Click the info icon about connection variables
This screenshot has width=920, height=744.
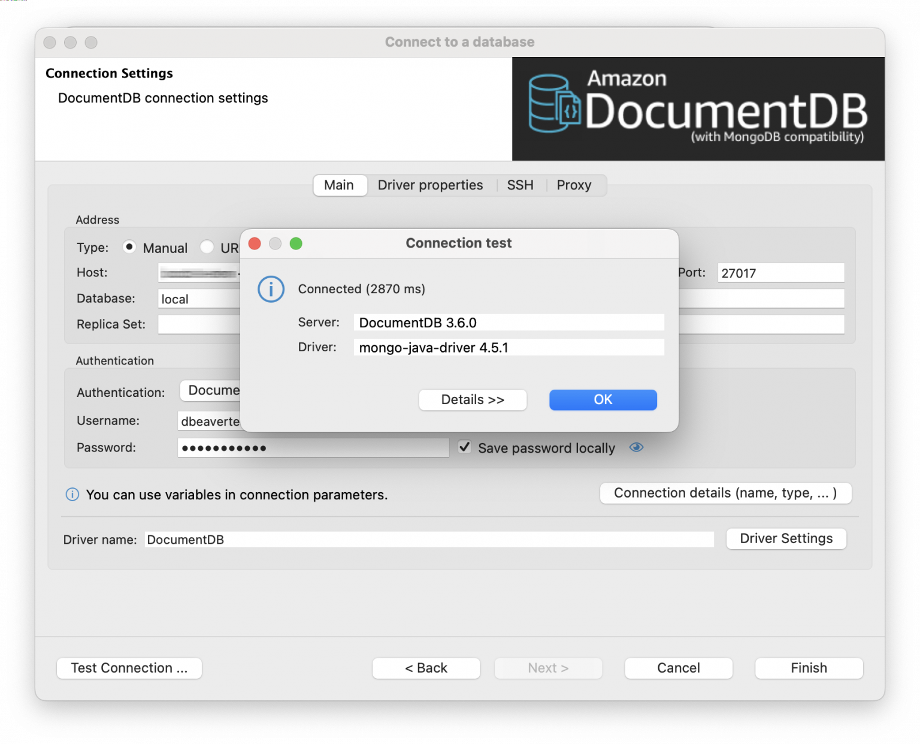pyautogui.click(x=72, y=495)
